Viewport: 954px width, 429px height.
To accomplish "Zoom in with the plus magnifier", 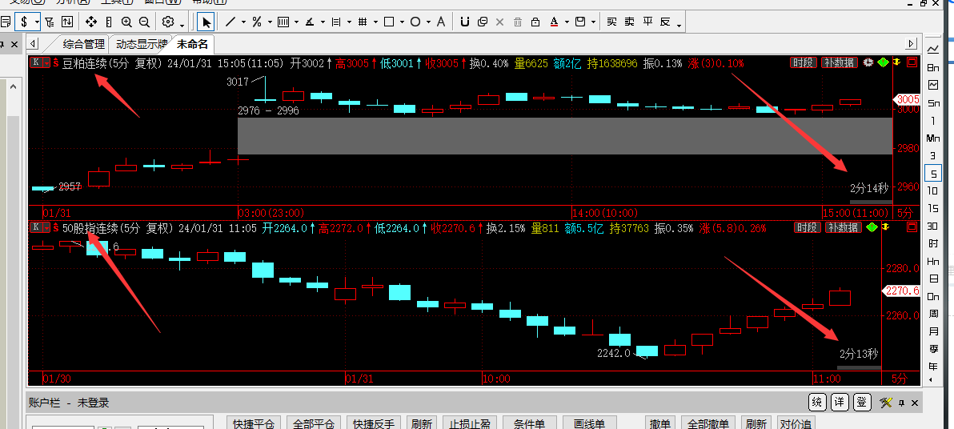I will click(x=126, y=22).
